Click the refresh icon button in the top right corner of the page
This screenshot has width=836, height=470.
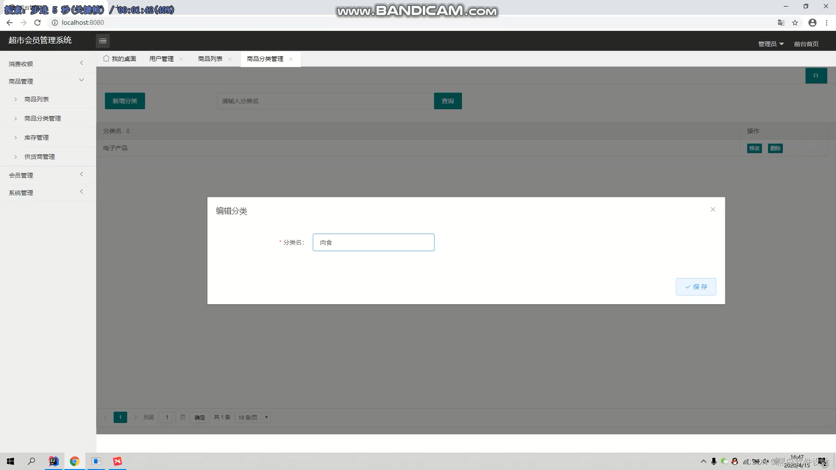click(816, 76)
